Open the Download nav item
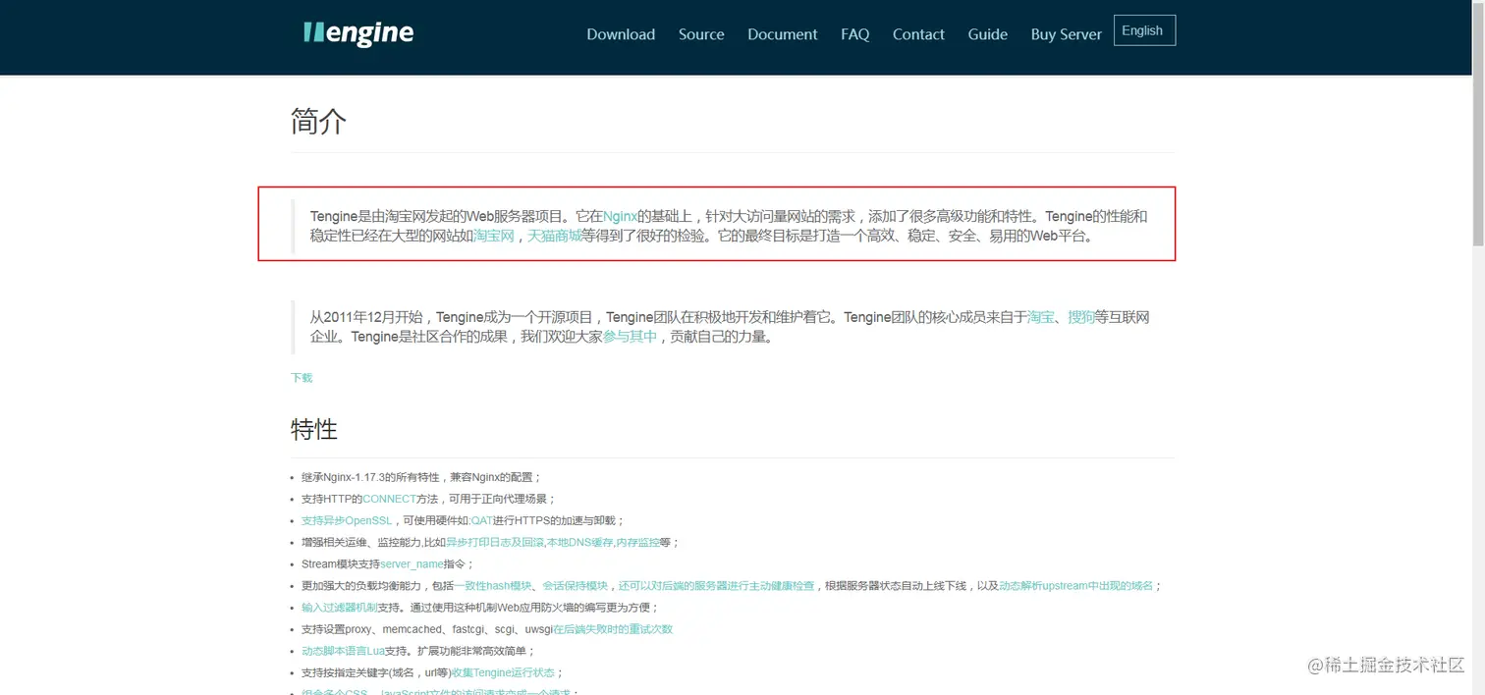Screen dimensions: 1485x695 click(621, 34)
